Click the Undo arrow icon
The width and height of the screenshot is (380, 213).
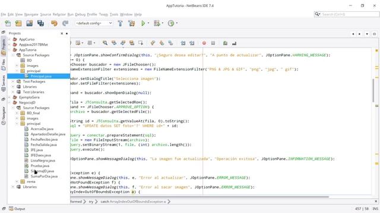coord(54,23)
